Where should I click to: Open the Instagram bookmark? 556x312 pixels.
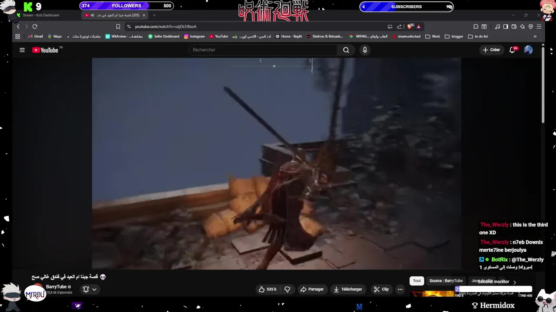[194, 36]
